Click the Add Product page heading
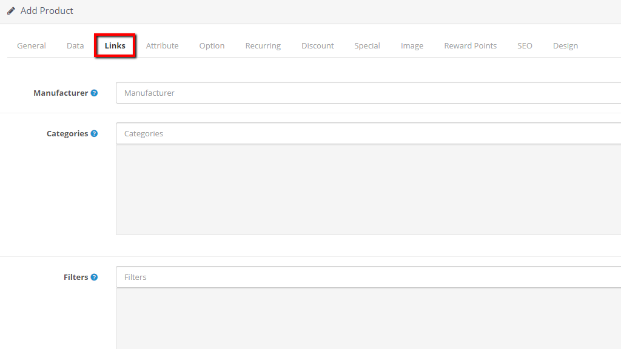 point(45,10)
